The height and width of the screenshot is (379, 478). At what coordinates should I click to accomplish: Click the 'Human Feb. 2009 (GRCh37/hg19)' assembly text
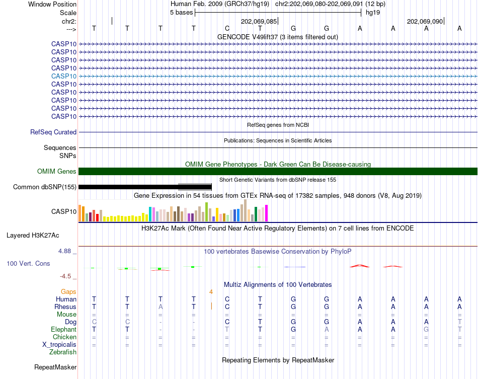pyautogui.click(x=220, y=4)
